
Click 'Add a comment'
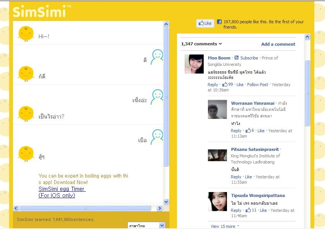tap(278, 44)
